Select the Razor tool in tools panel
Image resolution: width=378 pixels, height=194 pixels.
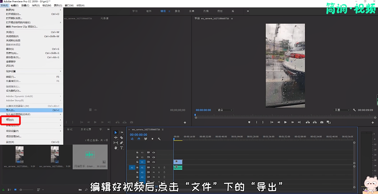[121, 138]
